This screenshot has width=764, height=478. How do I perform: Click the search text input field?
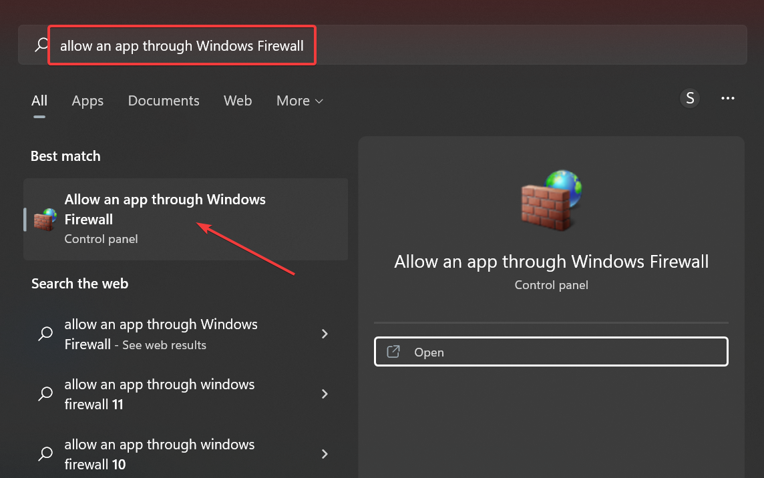(x=383, y=45)
